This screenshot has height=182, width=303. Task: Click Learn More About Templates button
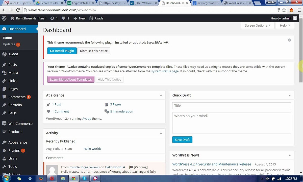pos(71,79)
